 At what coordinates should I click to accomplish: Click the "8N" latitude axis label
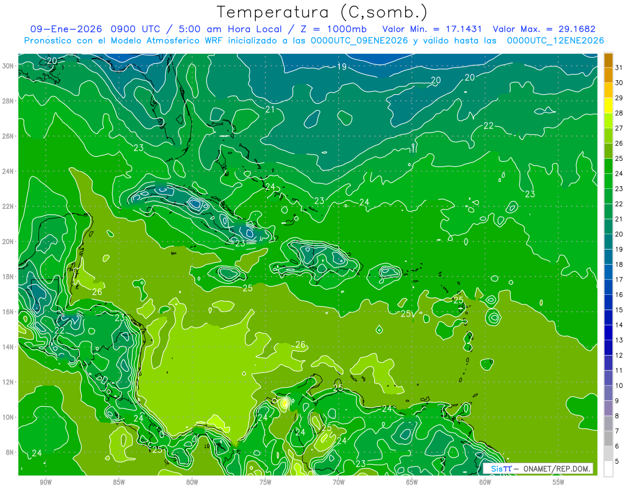coord(10,452)
